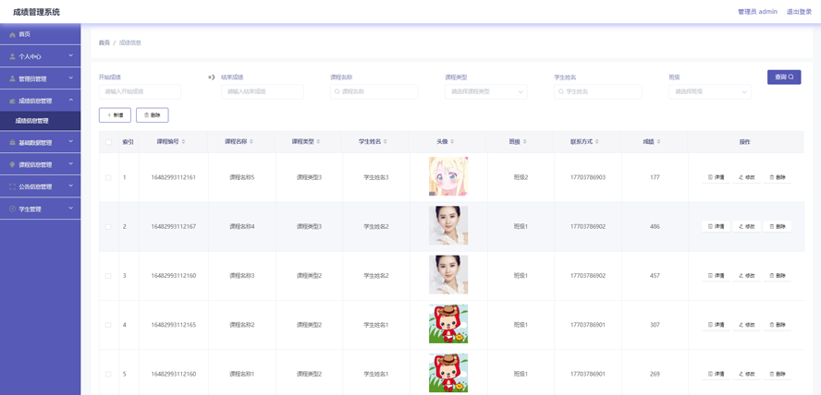Click the sort icon on 课程名称 column
Viewport: 821px width, 395px height.
(251, 142)
